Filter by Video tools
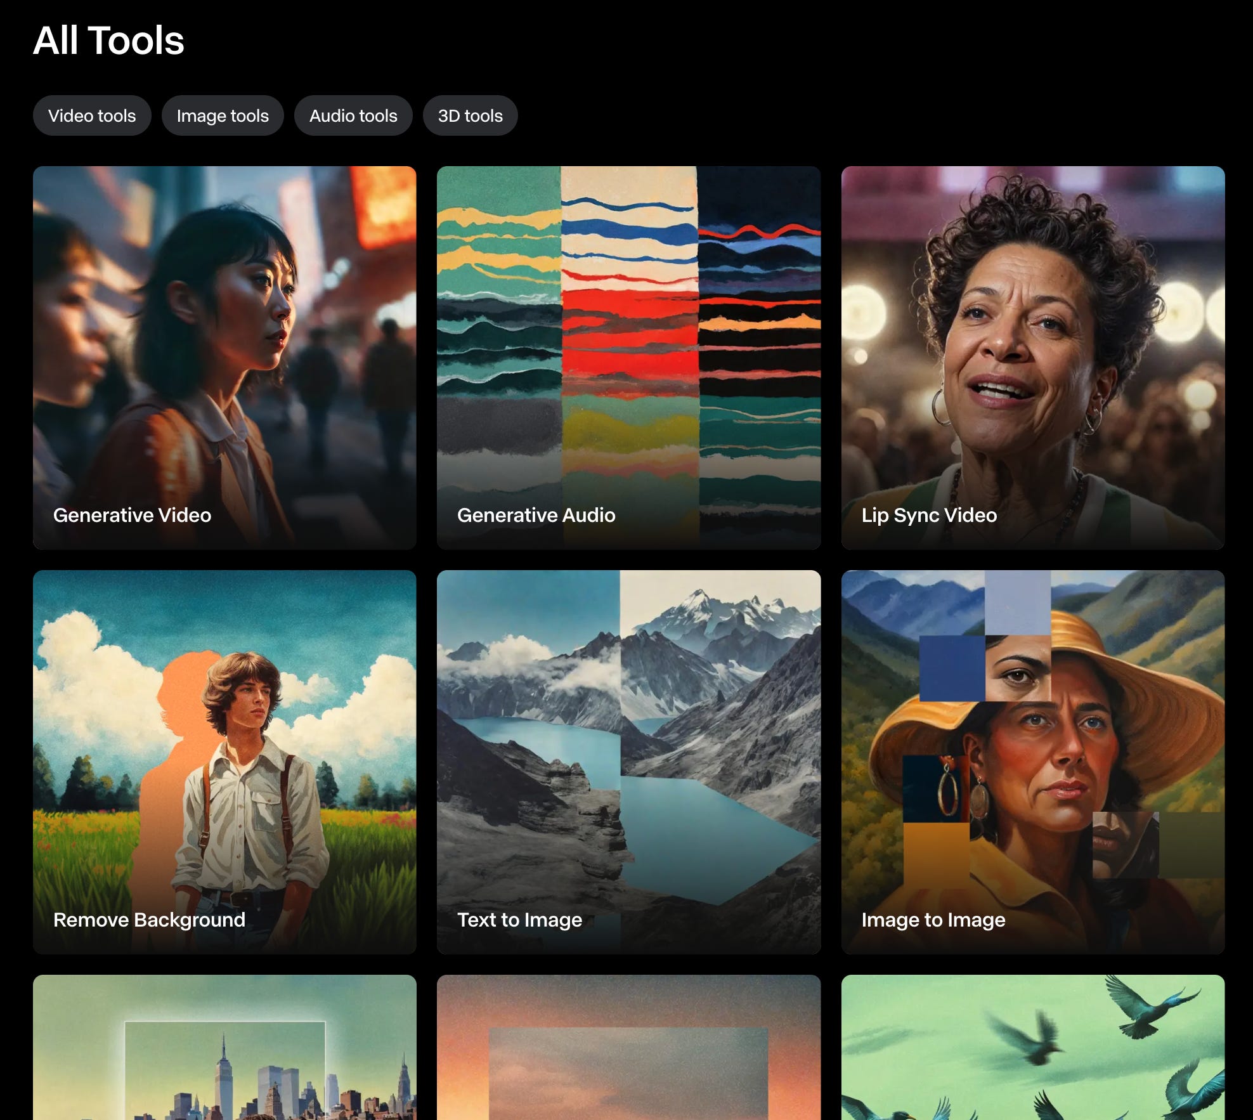The width and height of the screenshot is (1253, 1120). pos(92,115)
